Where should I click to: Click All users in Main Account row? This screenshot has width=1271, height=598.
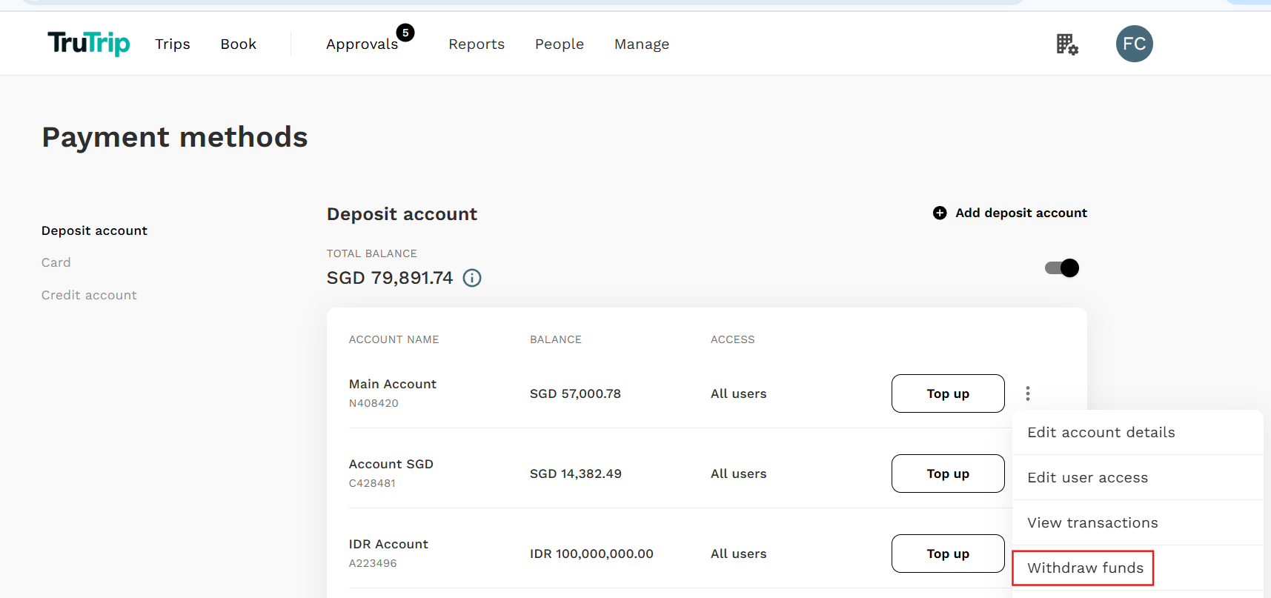tap(739, 393)
